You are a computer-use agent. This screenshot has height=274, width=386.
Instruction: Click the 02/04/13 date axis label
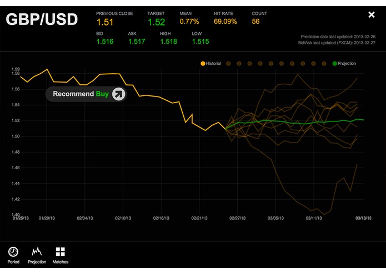coord(85,218)
